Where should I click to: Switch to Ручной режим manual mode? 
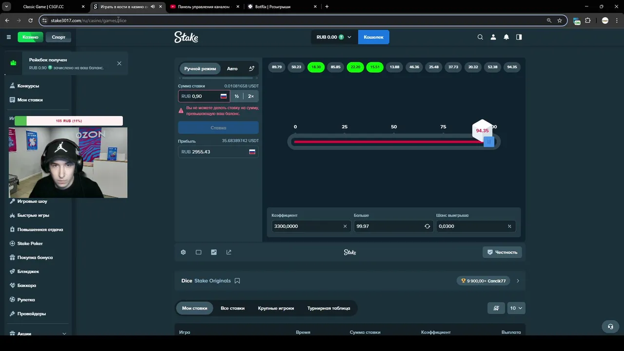coord(200,69)
